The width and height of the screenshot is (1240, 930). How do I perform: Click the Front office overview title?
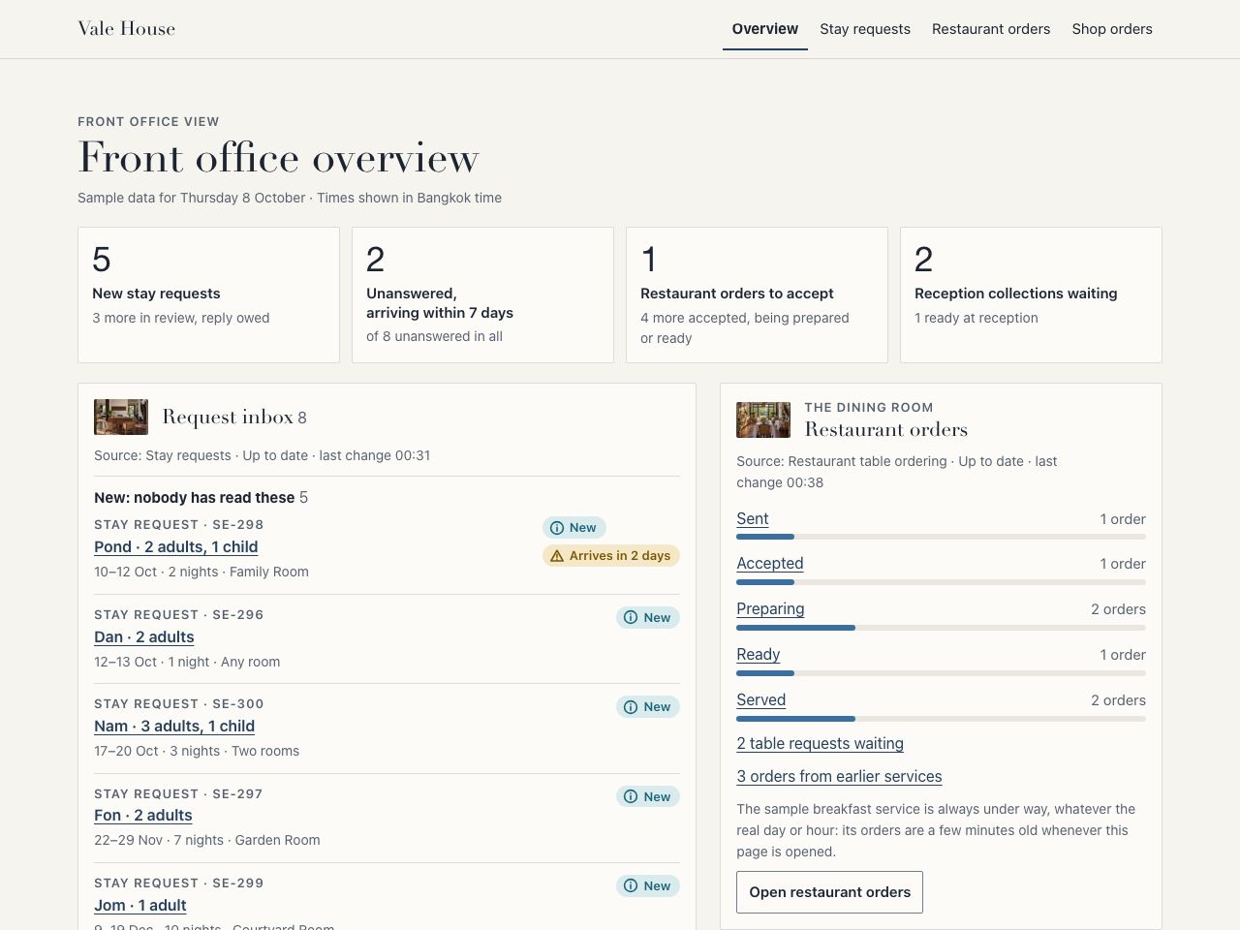278,158
